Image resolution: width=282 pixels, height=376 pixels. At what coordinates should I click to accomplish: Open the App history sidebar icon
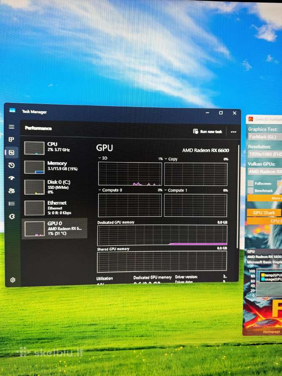tap(12, 165)
